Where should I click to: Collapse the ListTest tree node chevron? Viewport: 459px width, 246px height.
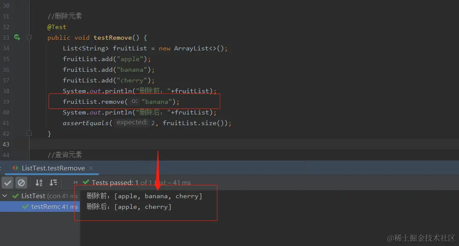pos(5,196)
